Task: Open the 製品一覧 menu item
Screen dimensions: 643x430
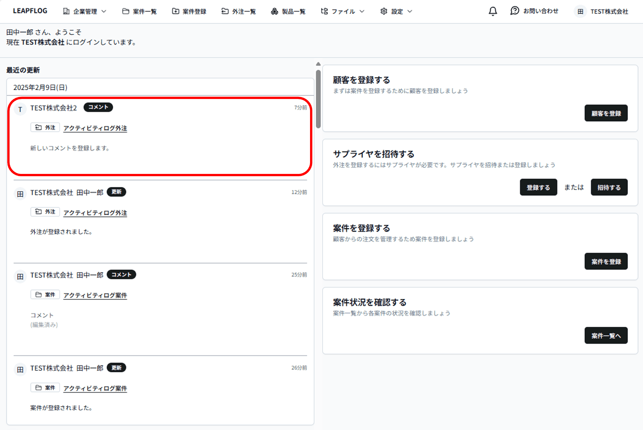Action: coord(288,11)
